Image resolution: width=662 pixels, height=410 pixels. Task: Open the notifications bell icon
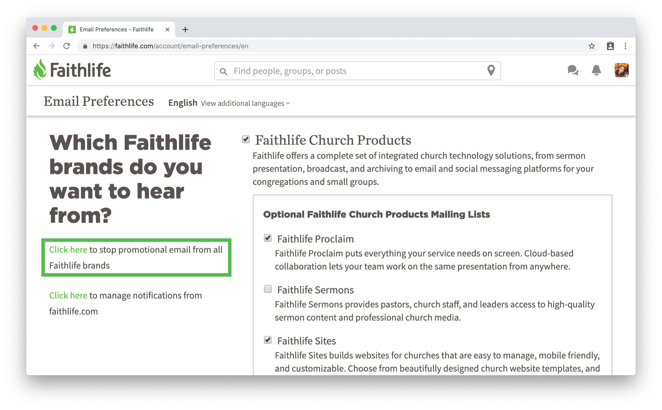596,70
